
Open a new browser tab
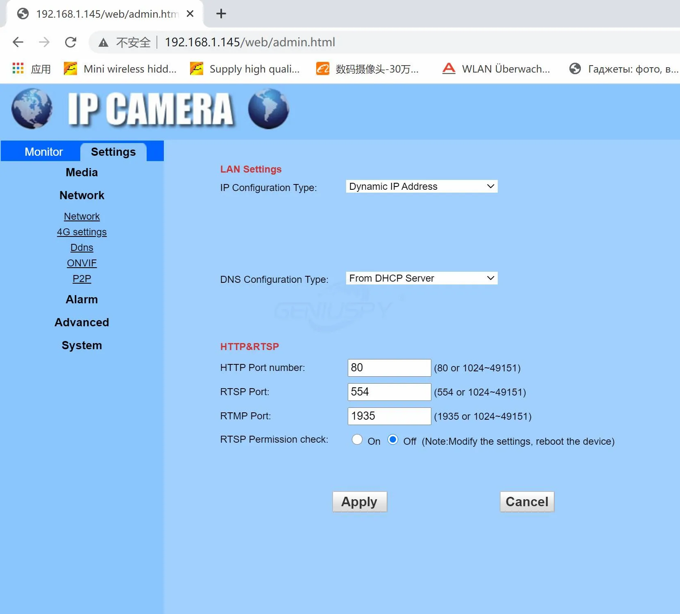coord(221,14)
